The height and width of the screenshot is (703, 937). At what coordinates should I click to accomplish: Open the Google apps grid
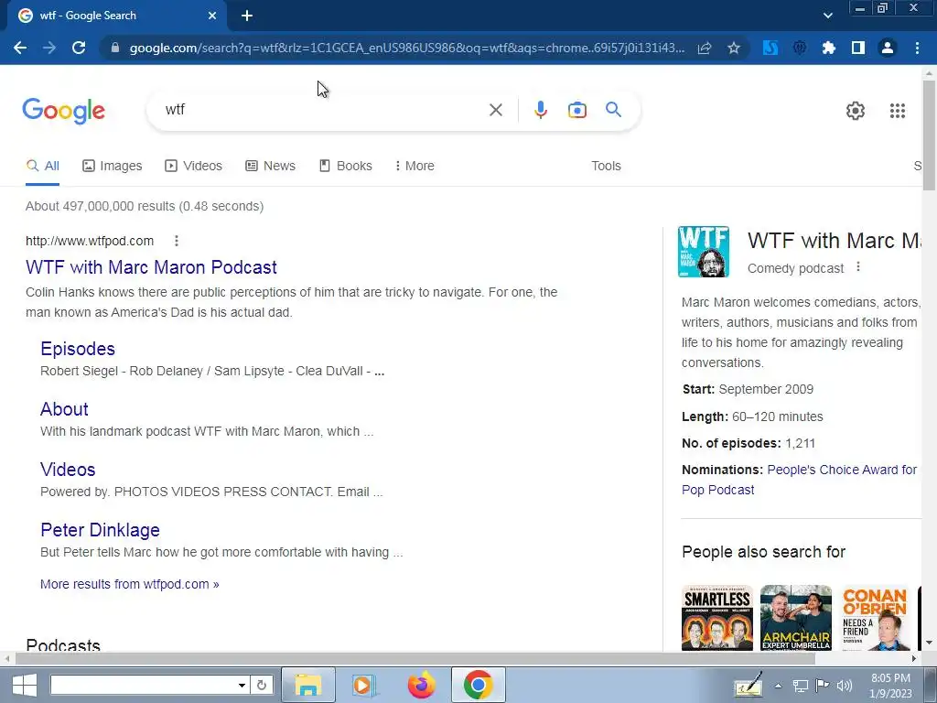coord(897,111)
